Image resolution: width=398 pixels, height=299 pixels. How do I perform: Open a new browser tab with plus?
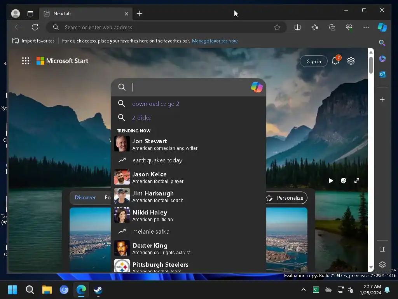click(140, 14)
